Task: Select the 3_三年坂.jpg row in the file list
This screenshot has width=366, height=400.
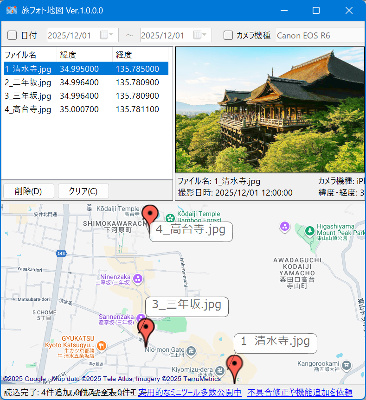Action: click(x=86, y=95)
